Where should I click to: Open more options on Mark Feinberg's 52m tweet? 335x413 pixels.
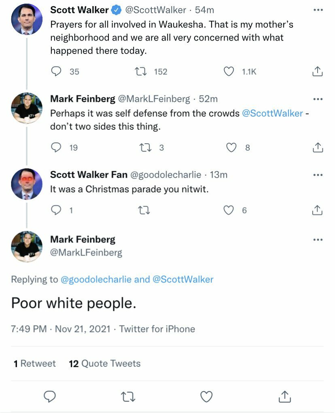[x=318, y=99]
